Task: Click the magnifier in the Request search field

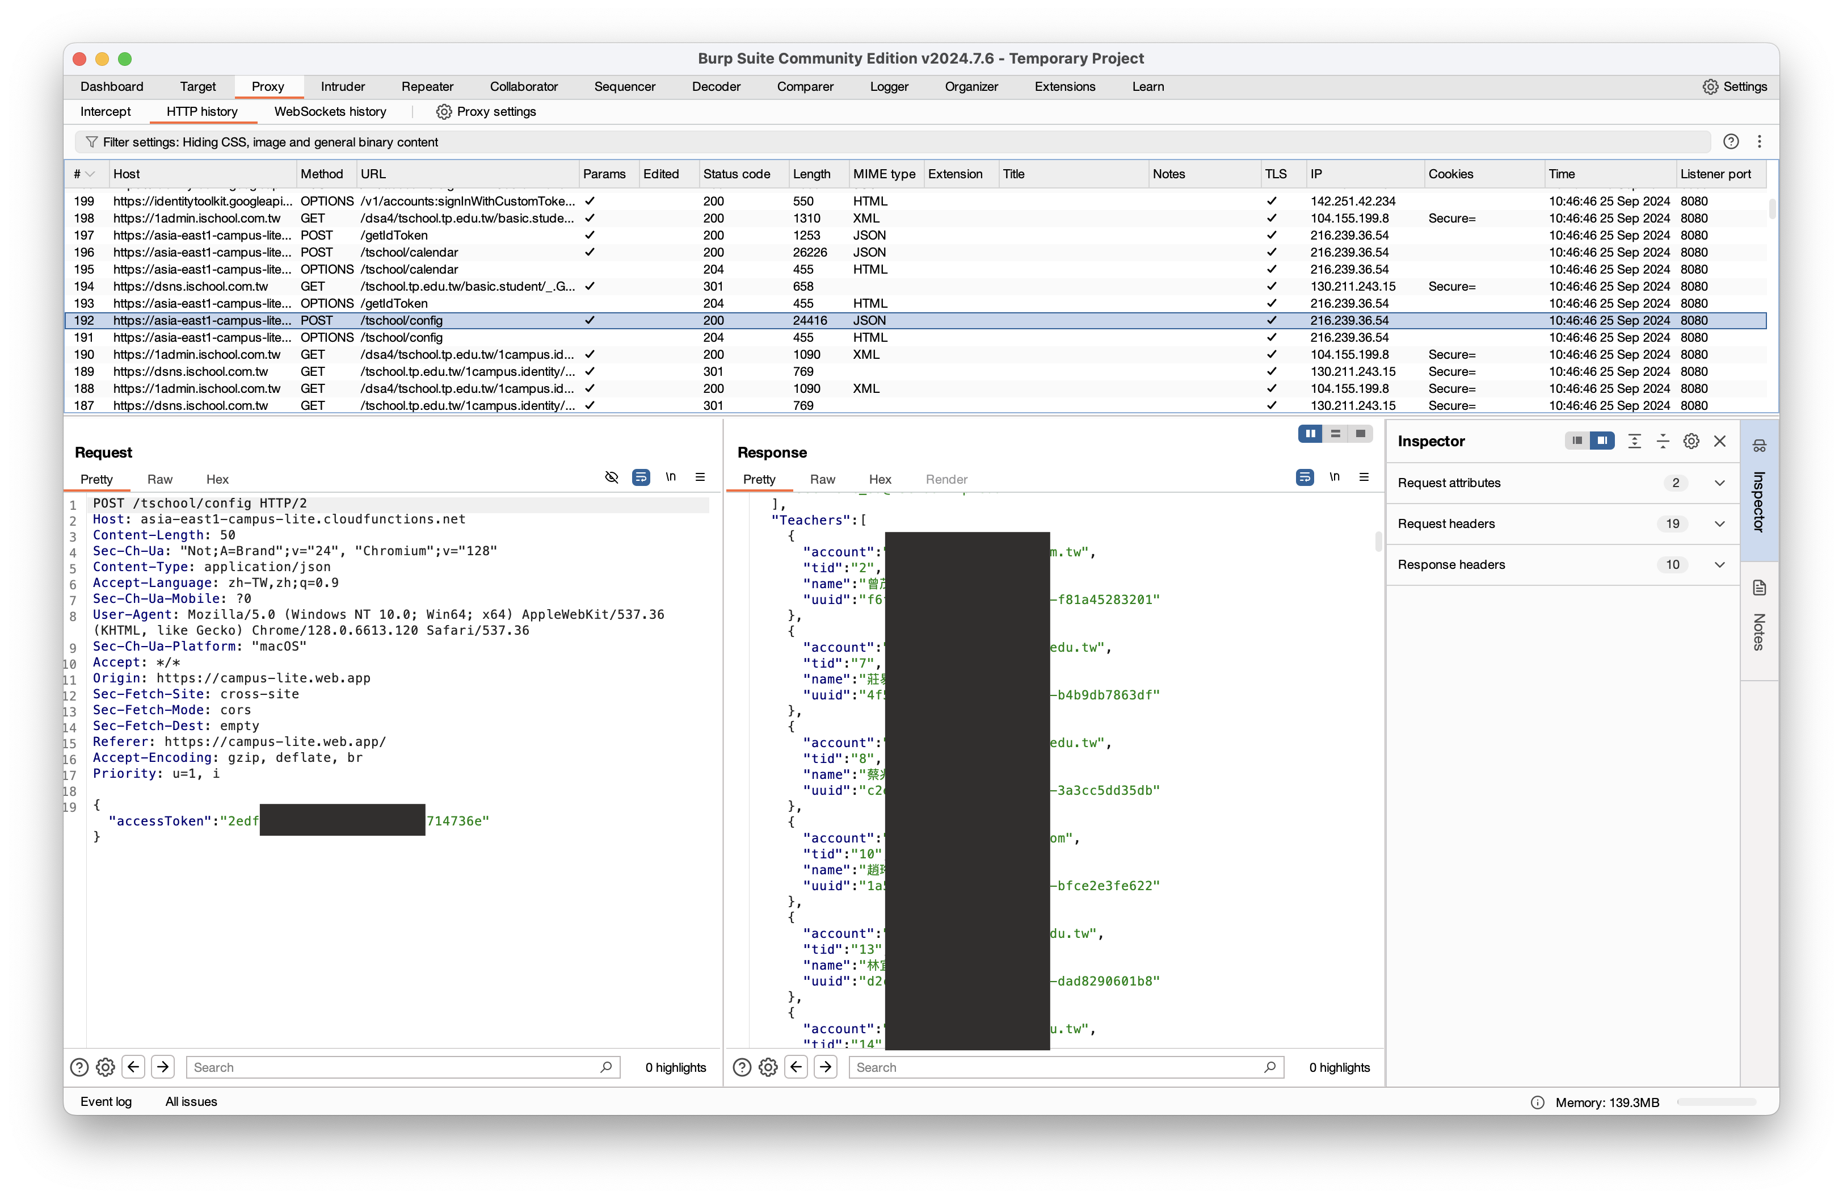Action: coord(607,1067)
